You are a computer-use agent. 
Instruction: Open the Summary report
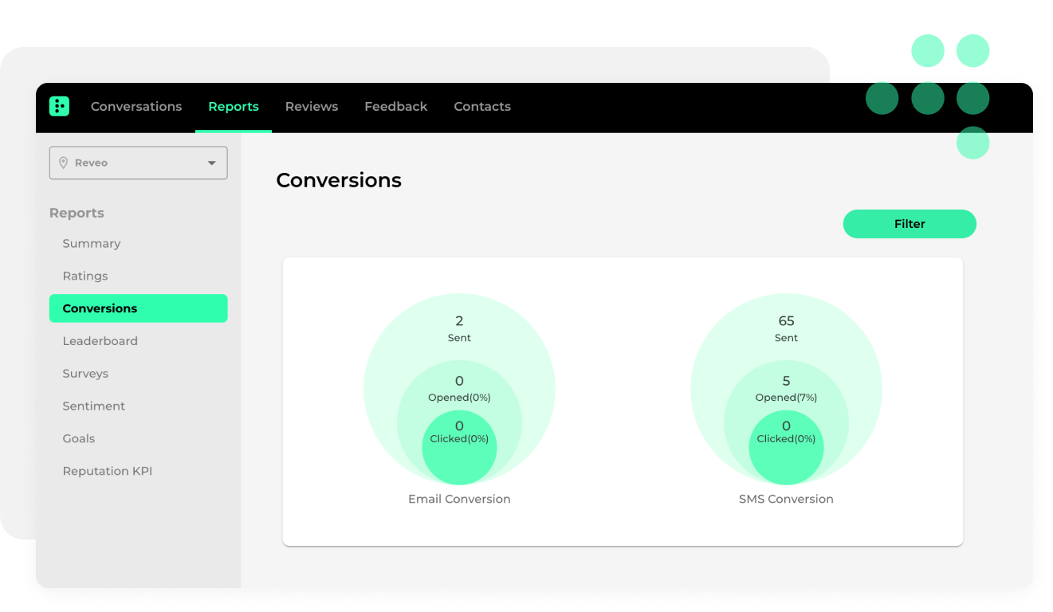92,244
